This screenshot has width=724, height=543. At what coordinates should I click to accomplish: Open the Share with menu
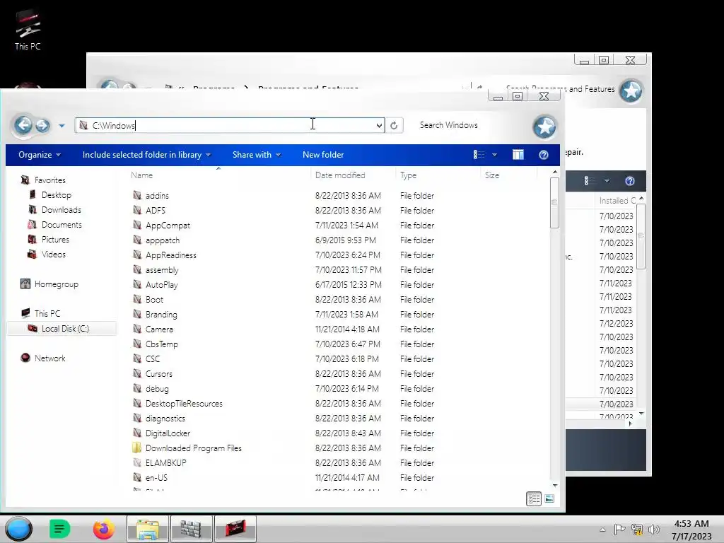coord(257,155)
